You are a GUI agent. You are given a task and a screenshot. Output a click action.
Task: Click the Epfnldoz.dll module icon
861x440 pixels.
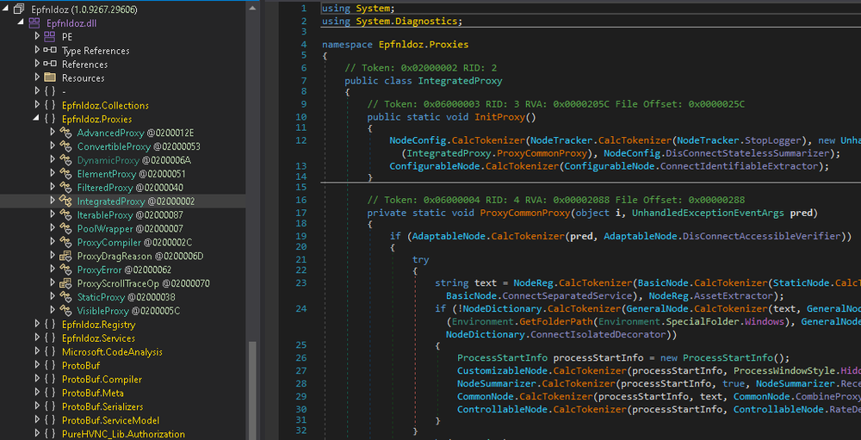click(34, 23)
